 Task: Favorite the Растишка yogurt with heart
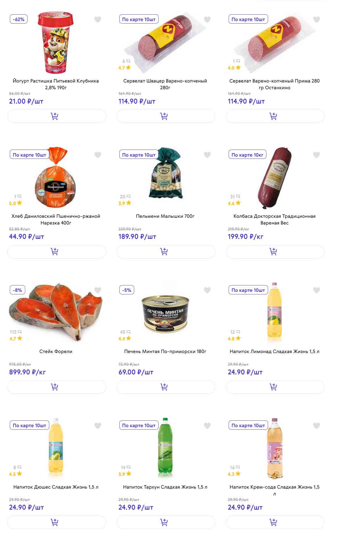[x=97, y=20]
